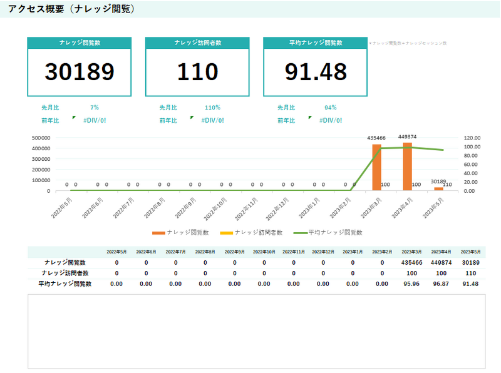
Task: Click the 2023年3月 table column header
Action: tap(411, 252)
